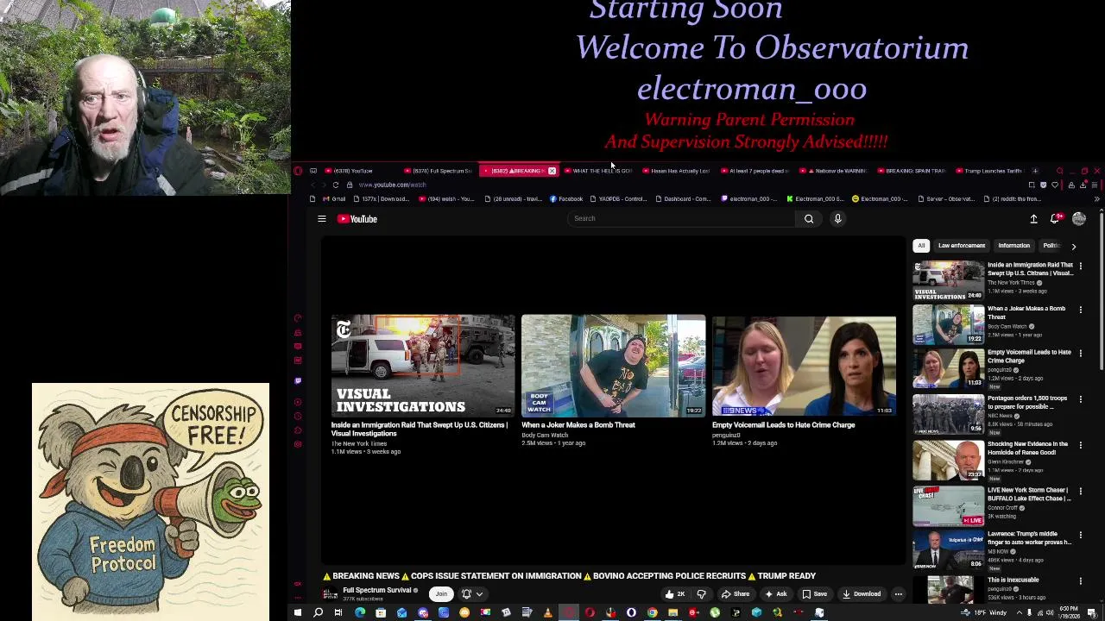Go to the YouTube home logo
This screenshot has height=621, width=1105.
tap(357, 219)
